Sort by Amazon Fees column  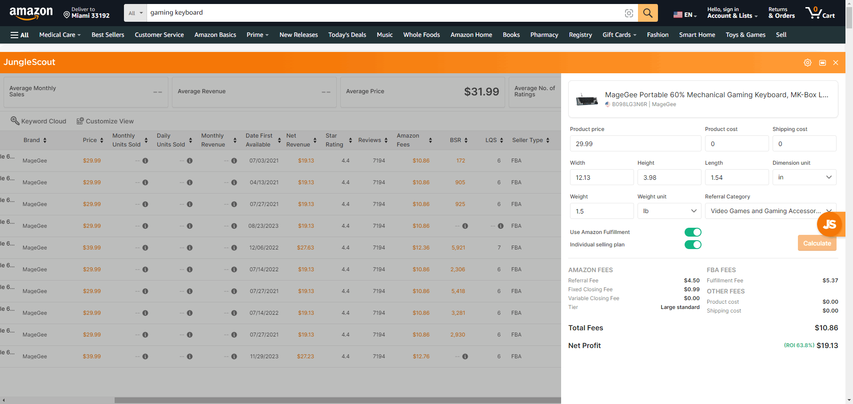click(x=414, y=140)
